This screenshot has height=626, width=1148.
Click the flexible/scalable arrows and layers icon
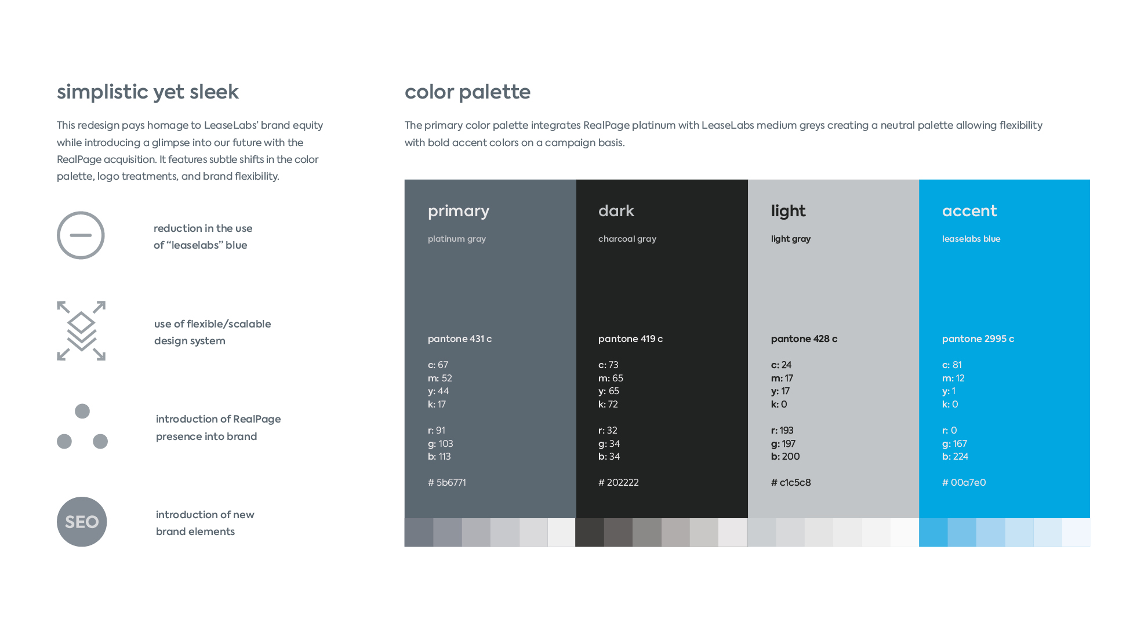(81, 331)
